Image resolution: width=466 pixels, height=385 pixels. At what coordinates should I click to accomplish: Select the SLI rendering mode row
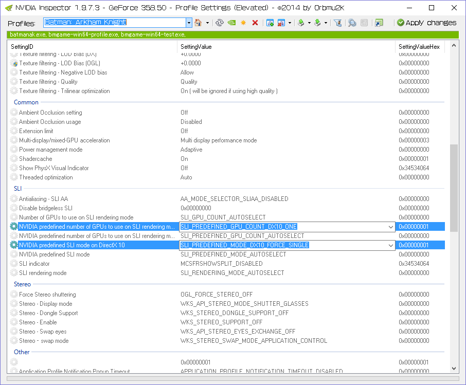pyautogui.click(x=226, y=273)
